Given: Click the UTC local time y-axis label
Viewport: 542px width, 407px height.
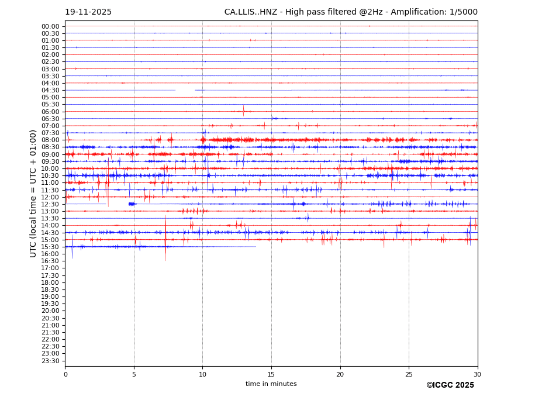Looking at the screenshot, I should (33, 193).
